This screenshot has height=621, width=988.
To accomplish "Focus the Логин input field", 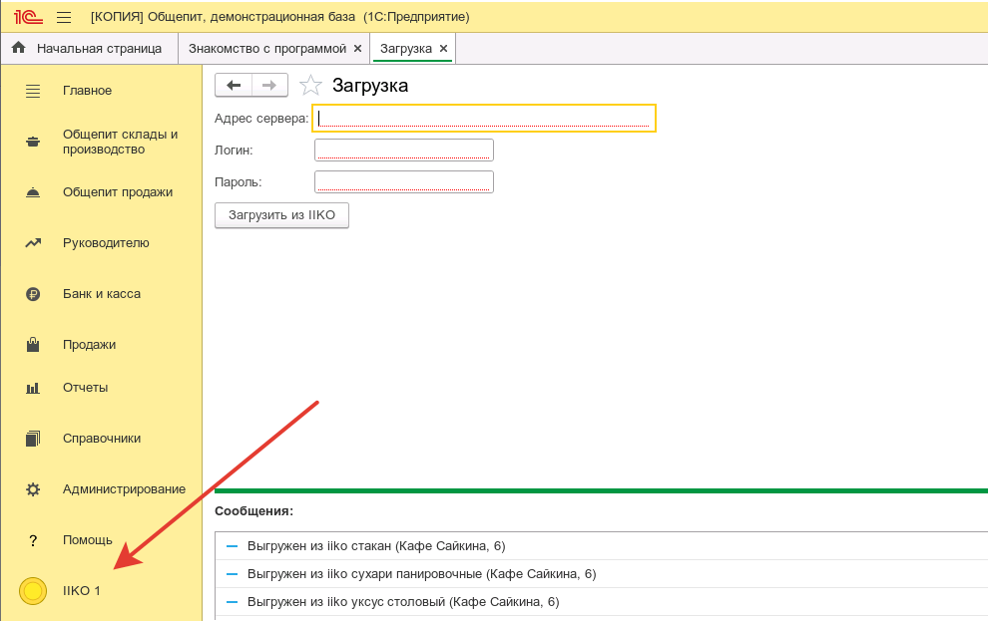I will tap(404, 150).
